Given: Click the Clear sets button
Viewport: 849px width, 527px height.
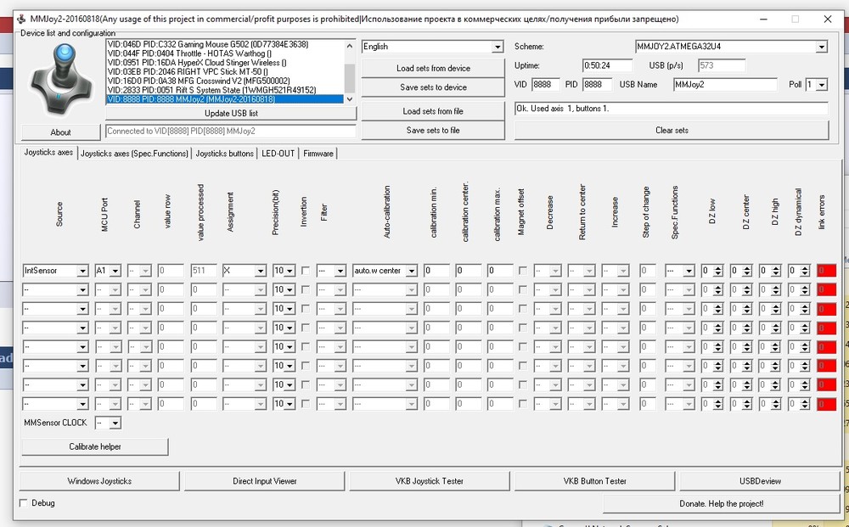Looking at the screenshot, I should pyautogui.click(x=672, y=130).
